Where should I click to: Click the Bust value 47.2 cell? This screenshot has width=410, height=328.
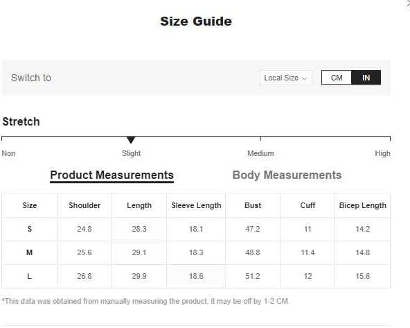(253, 229)
